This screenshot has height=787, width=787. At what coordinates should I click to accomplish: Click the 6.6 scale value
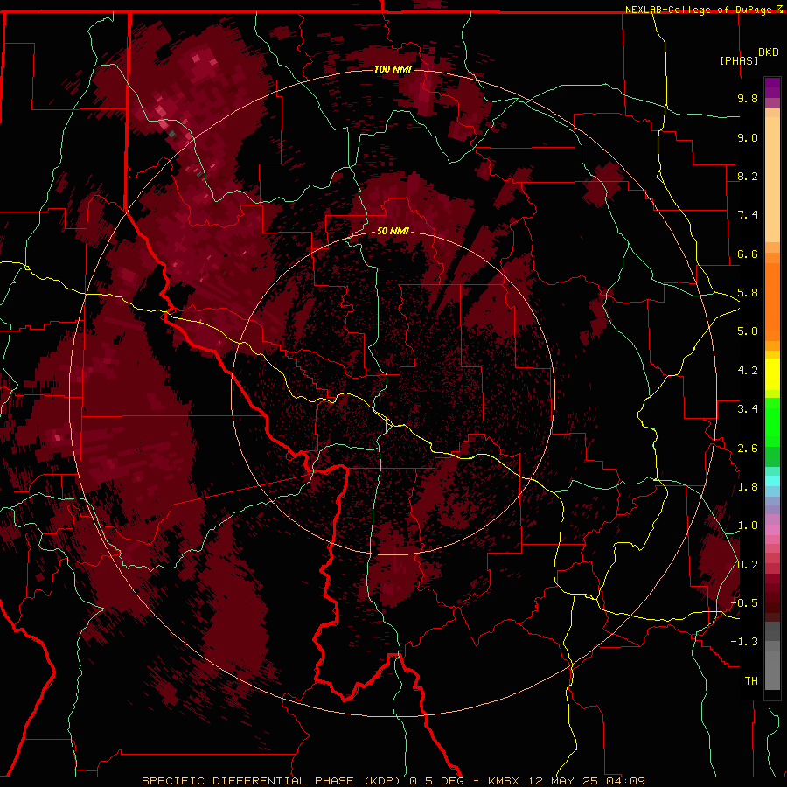[x=748, y=254]
